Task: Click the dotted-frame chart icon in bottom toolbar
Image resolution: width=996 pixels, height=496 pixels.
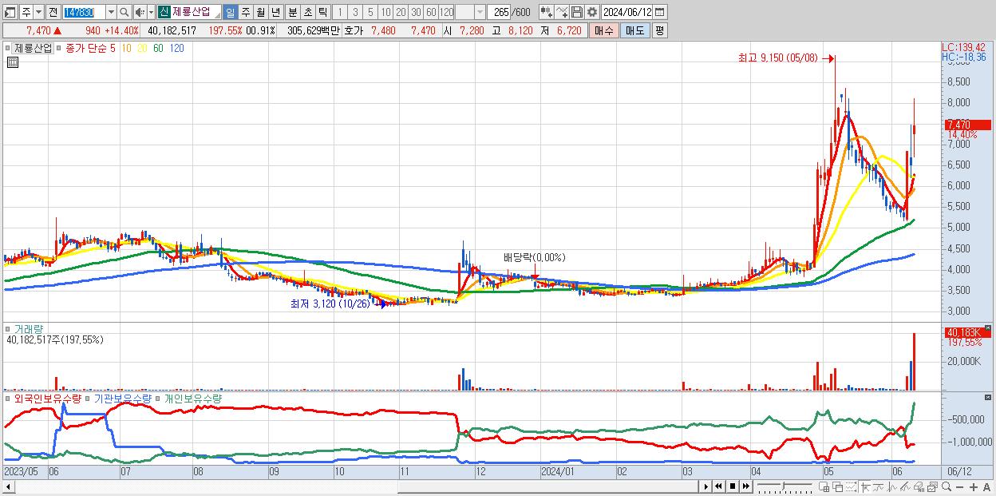Action: tap(851, 486)
